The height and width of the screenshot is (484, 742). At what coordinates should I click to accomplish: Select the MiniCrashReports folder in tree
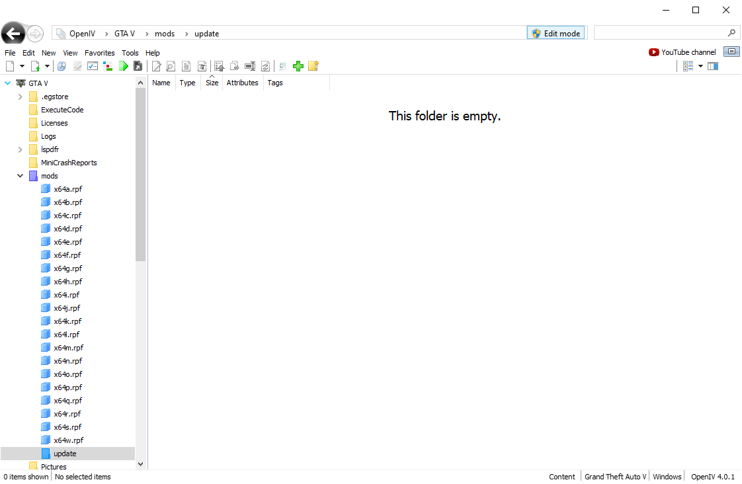[69, 163]
